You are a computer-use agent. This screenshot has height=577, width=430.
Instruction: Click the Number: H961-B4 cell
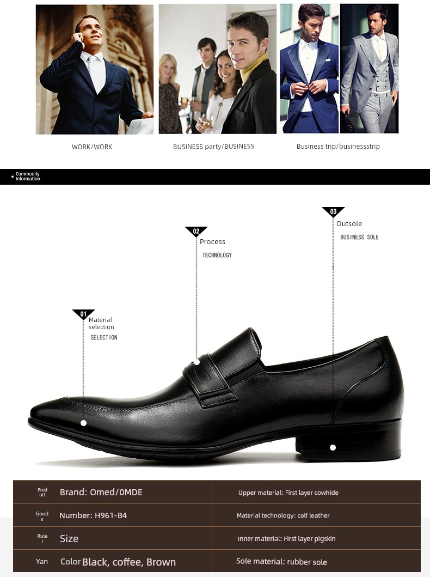93,515
